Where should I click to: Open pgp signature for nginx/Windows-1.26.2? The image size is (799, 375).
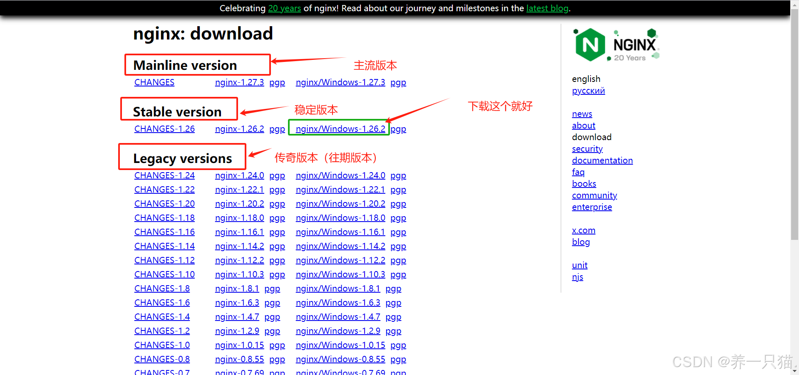pos(398,129)
